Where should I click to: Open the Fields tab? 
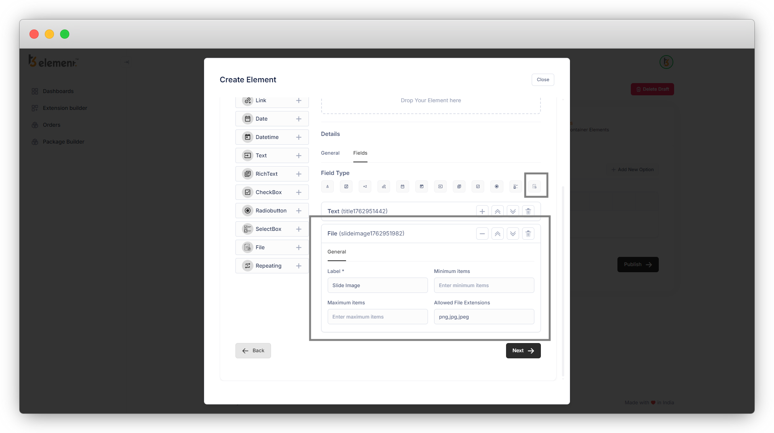tap(360, 153)
